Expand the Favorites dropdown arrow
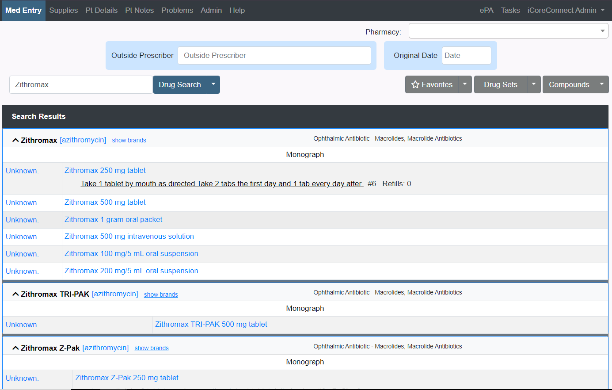612x390 pixels. coord(465,84)
